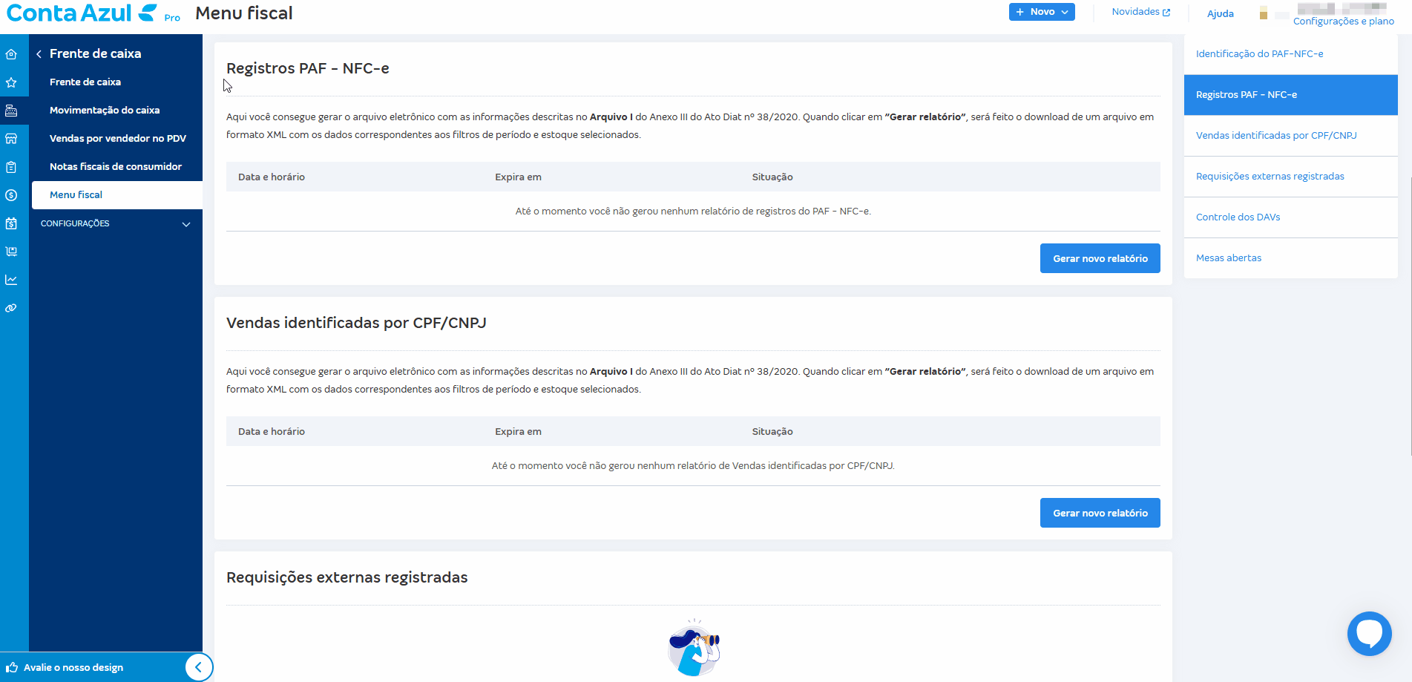Viewport: 1412px width, 682px height.
Task: Select Identificação do PAF-NFC-e
Action: (1259, 53)
